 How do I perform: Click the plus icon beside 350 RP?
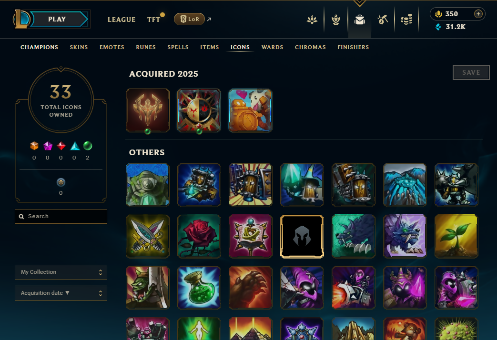478,14
